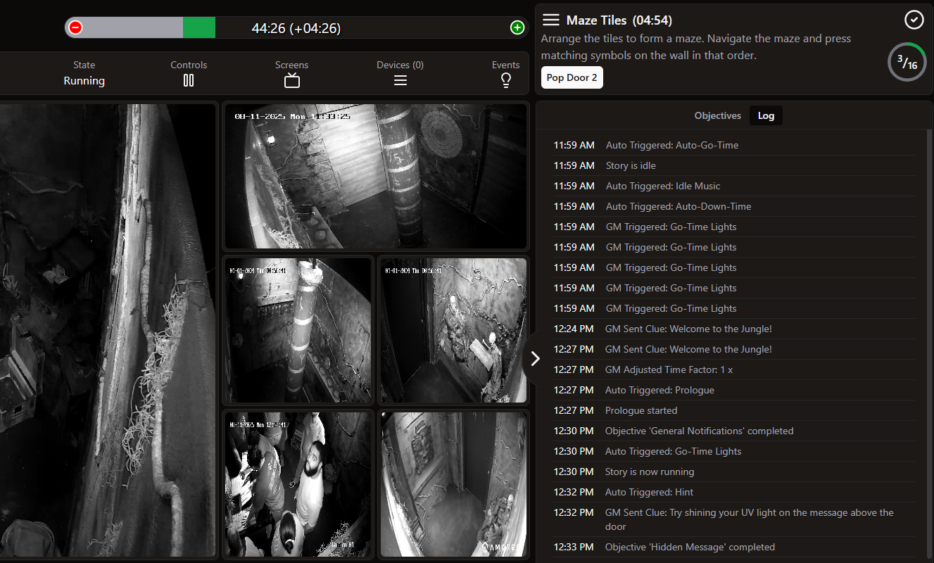The width and height of the screenshot is (934, 563).
Task: Select the UV light clue log entry
Action: tap(749, 519)
